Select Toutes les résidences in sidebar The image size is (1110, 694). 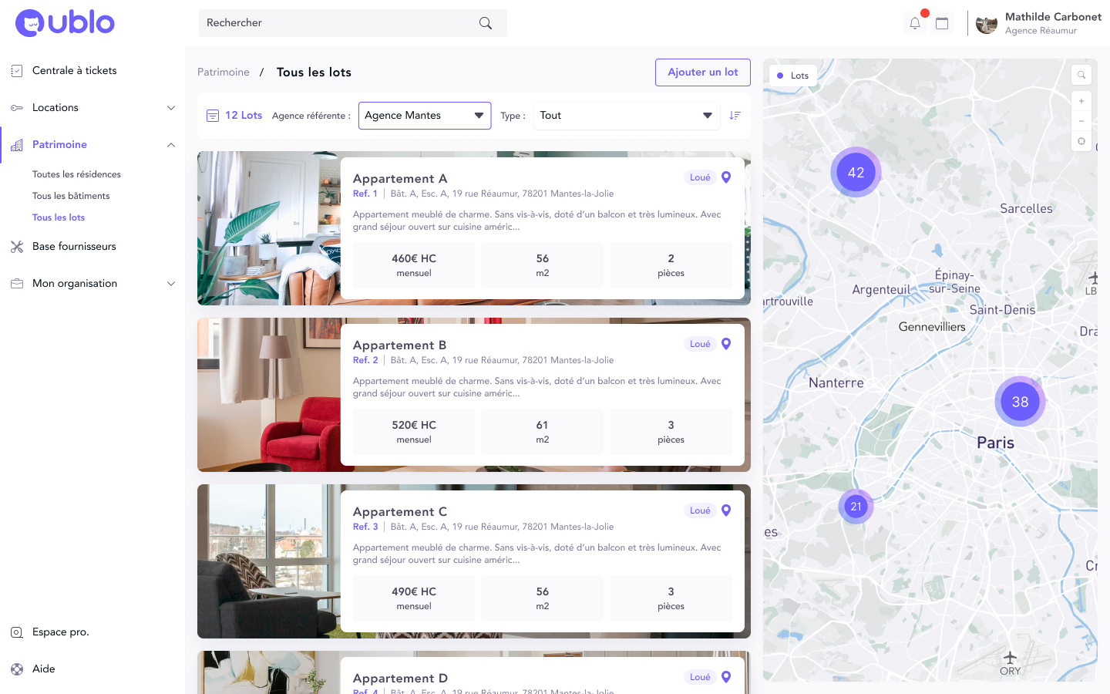[76, 173]
